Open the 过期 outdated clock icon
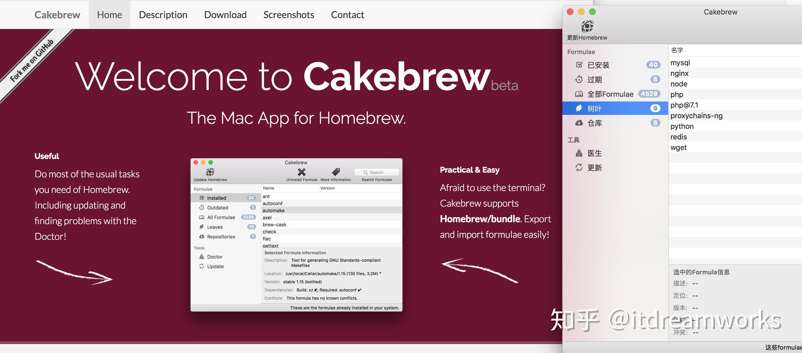This screenshot has height=353, width=802. click(x=579, y=79)
